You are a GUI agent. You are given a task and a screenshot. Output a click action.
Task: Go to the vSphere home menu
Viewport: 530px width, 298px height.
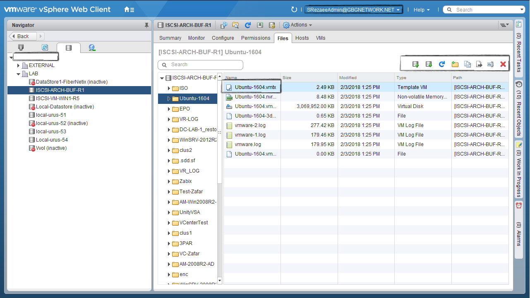pos(129,10)
